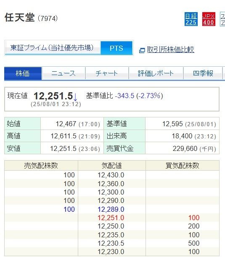The height and width of the screenshot is (257, 225).
Task: Select the PTS market tab
Action: tap(116, 48)
